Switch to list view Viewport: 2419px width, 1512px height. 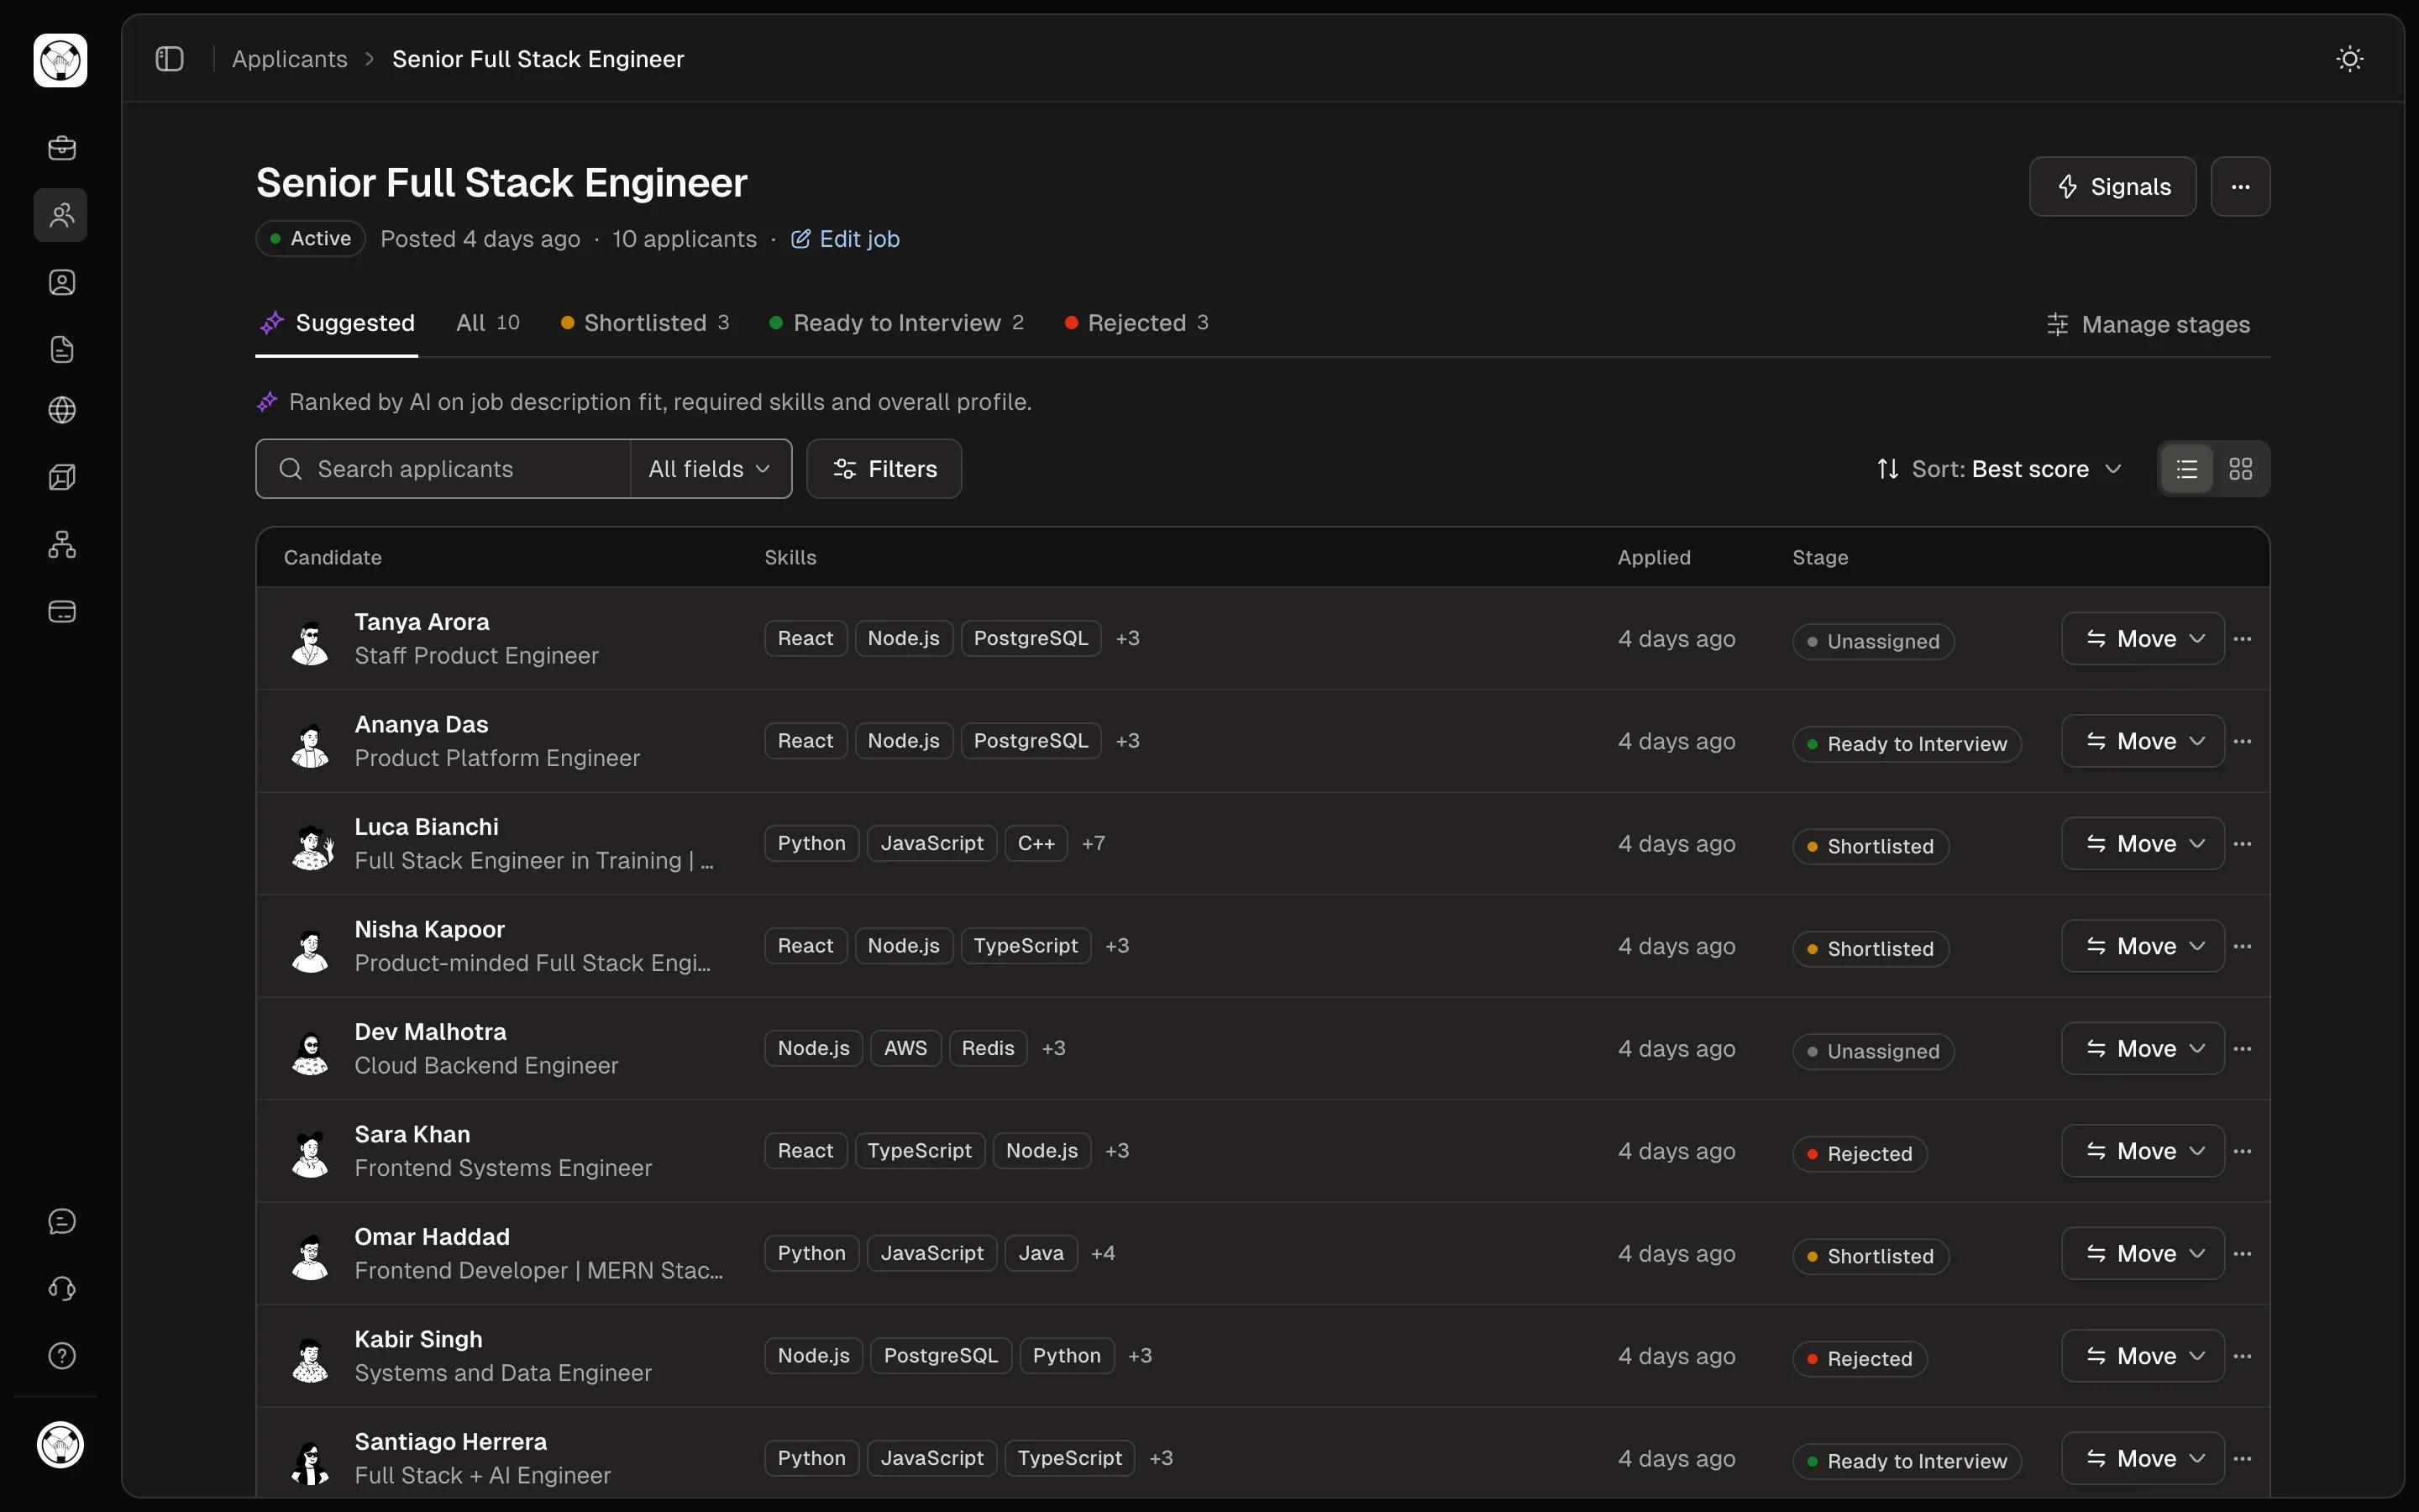pyautogui.click(x=2187, y=469)
